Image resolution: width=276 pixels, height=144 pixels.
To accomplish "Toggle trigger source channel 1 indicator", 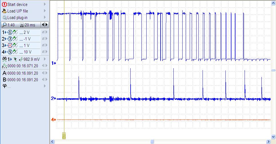I will (x=10, y=59).
